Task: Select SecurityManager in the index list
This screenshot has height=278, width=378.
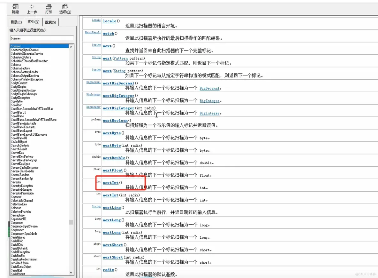Action: (x=21, y=190)
